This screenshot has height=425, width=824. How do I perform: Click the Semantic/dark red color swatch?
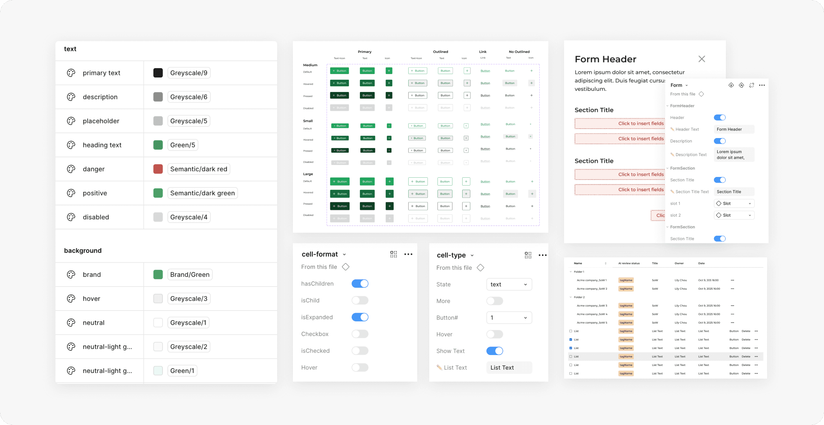point(158,169)
